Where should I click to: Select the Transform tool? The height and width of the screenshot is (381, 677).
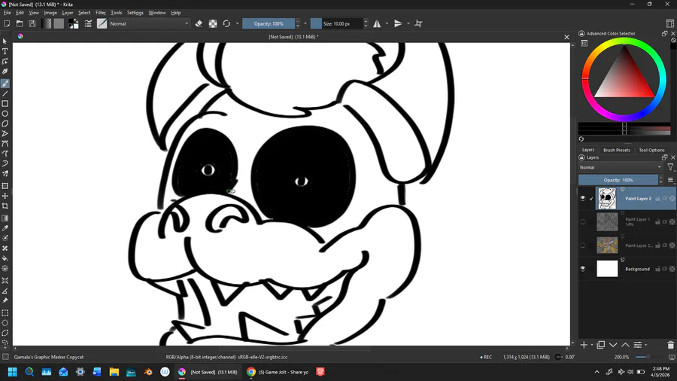[5, 186]
